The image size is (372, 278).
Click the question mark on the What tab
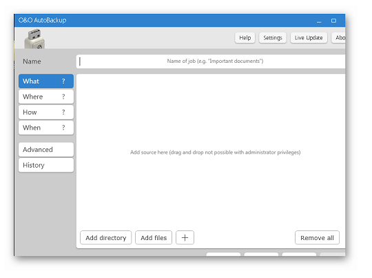(63, 81)
